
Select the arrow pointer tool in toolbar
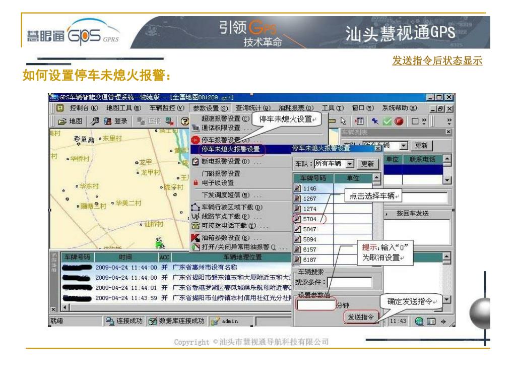343,121
